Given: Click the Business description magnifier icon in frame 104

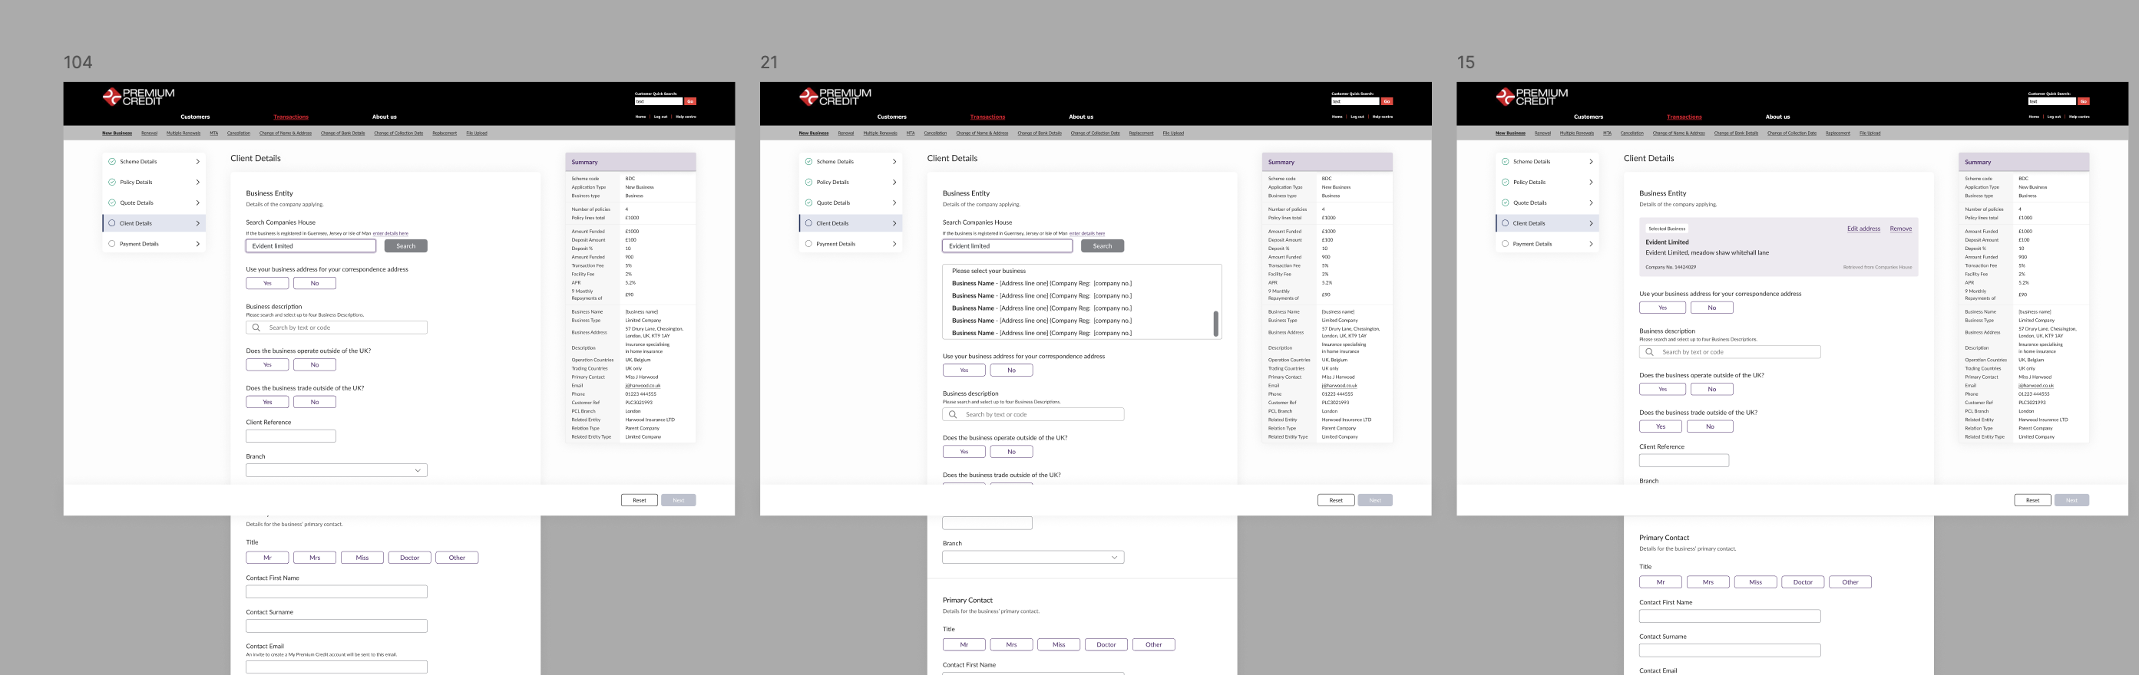Looking at the screenshot, I should tap(256, 328).
